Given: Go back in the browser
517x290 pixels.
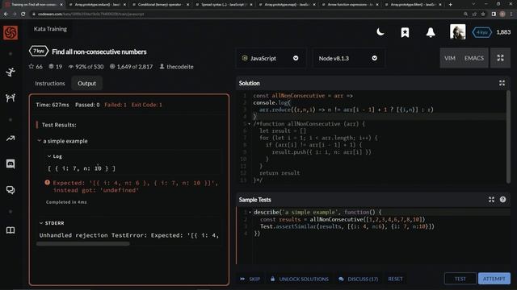Looking at the screenshot, I should 6,14.
